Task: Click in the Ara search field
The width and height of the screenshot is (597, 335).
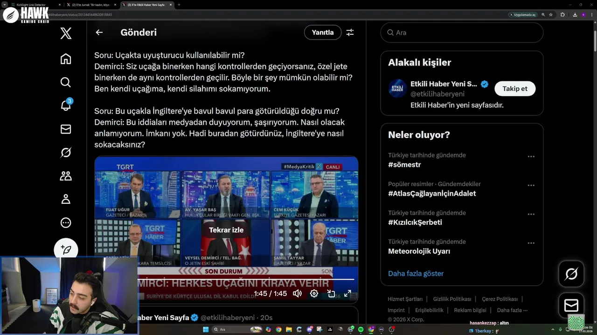Action: 462,33
